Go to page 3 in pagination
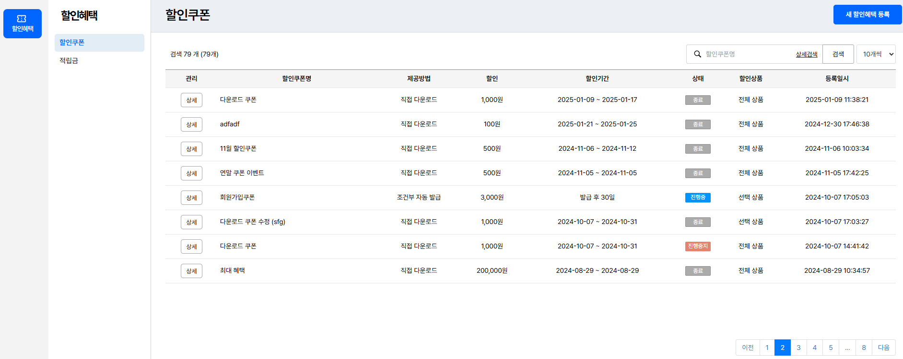The image size is (903, 359). [798, 348]
